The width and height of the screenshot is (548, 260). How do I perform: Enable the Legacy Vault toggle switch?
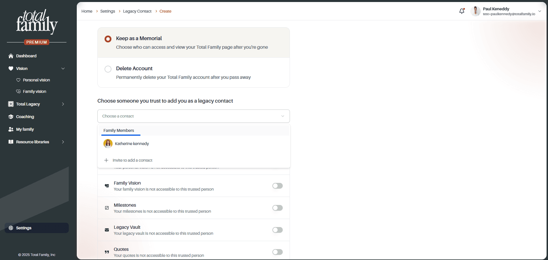point(278,230)
